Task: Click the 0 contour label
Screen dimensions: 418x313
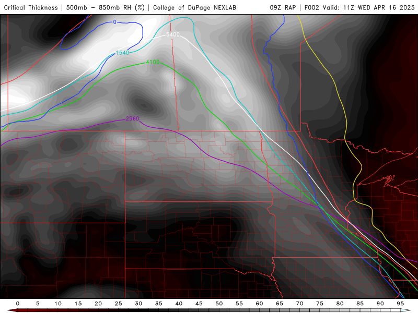Action: coord(114,22)
